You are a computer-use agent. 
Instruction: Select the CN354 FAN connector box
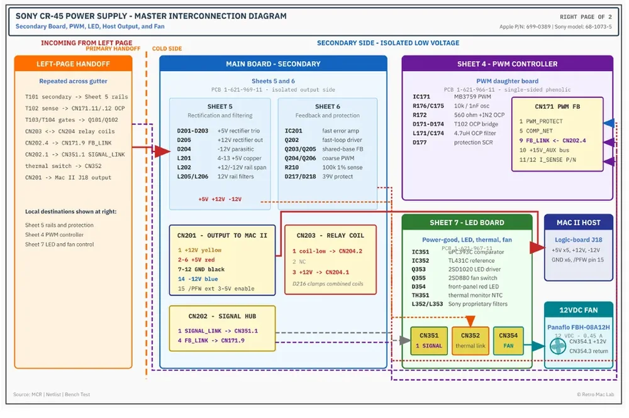508,341
